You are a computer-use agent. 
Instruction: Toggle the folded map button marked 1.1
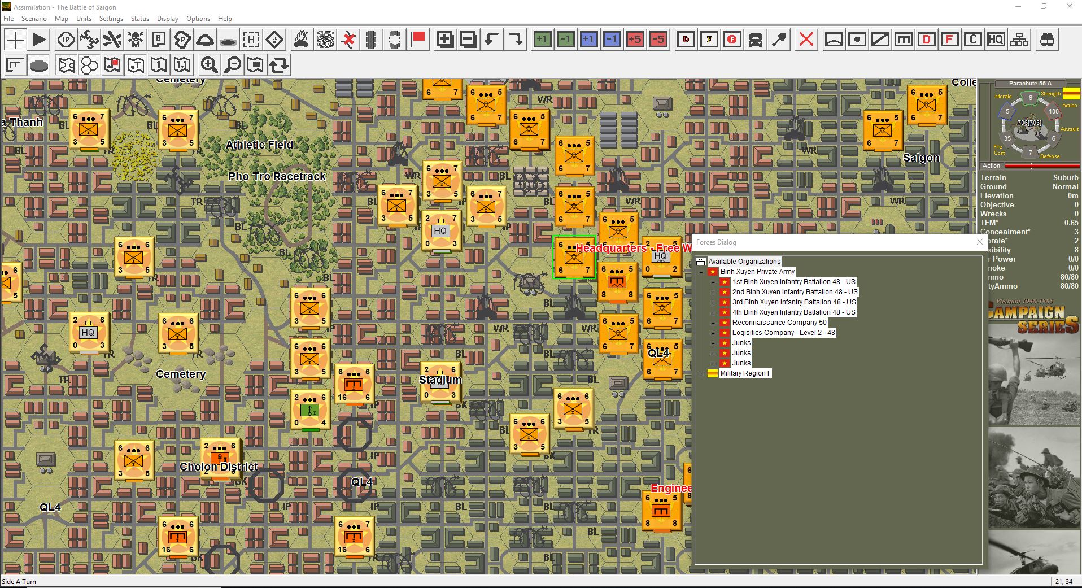182,66
